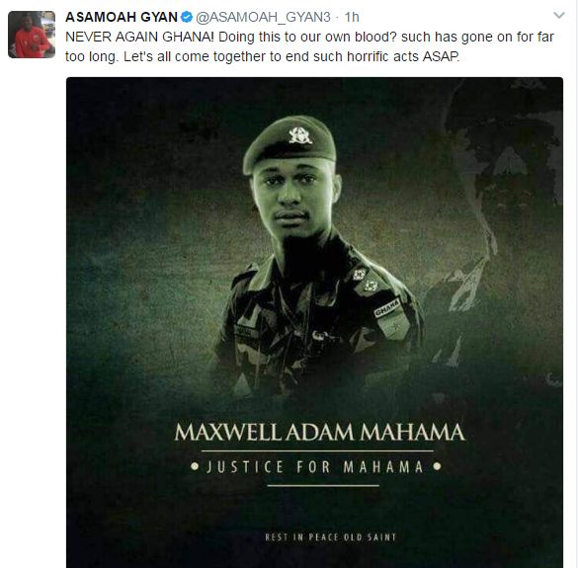The image size is (578, 568).
Task: Open the tweet options chevron menu
Action: tap(559, 16)
